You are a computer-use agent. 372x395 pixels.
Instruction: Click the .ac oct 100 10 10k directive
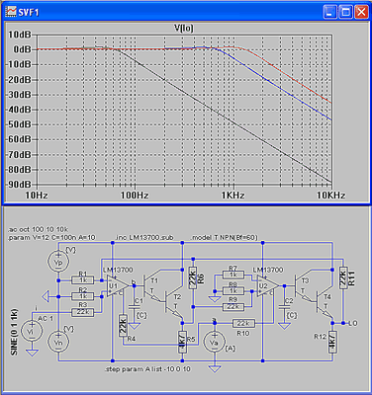[x=38, y=229]
